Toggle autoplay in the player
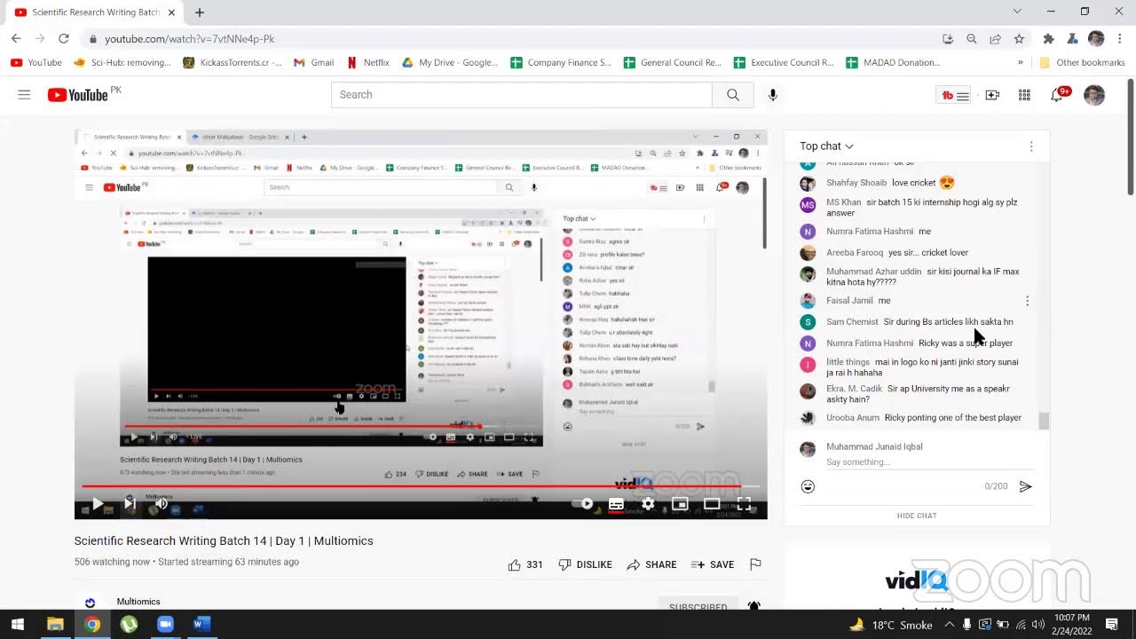 click(x=582, y=504)
